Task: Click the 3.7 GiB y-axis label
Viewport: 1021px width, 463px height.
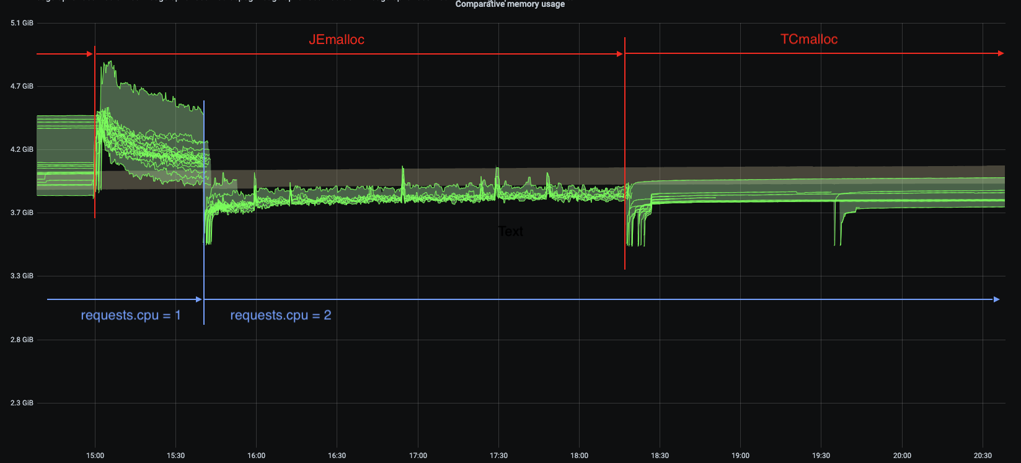Action: [22, 213]
